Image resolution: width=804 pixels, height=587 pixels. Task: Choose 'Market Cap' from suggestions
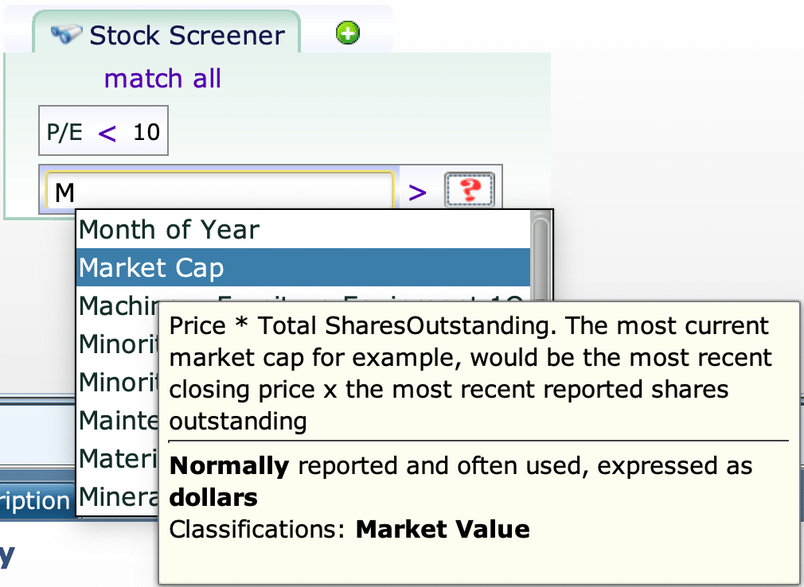[302, 267]
